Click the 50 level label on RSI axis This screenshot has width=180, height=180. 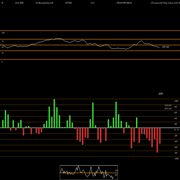pyautogui.click(x=3, y=47)
